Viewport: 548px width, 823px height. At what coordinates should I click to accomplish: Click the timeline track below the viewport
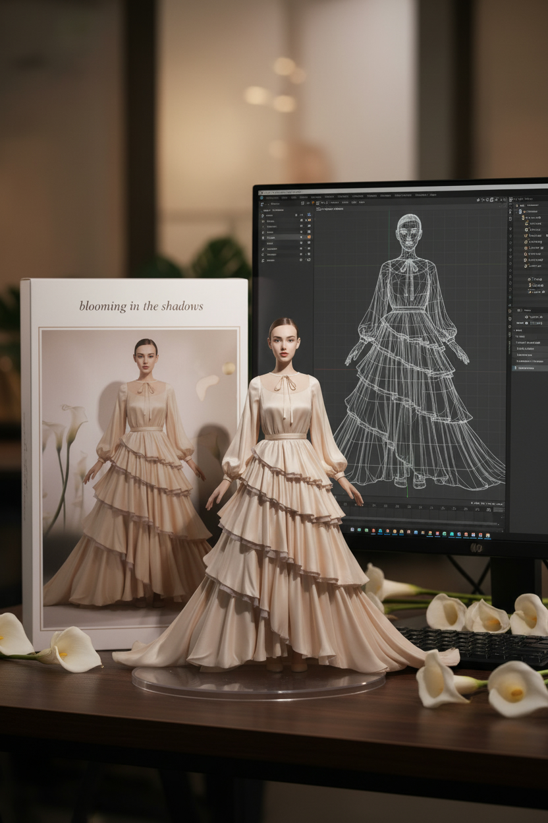coord(422,514)
